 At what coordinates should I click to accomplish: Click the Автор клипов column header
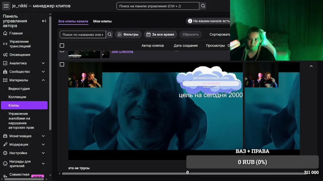(x=153, y=46)
